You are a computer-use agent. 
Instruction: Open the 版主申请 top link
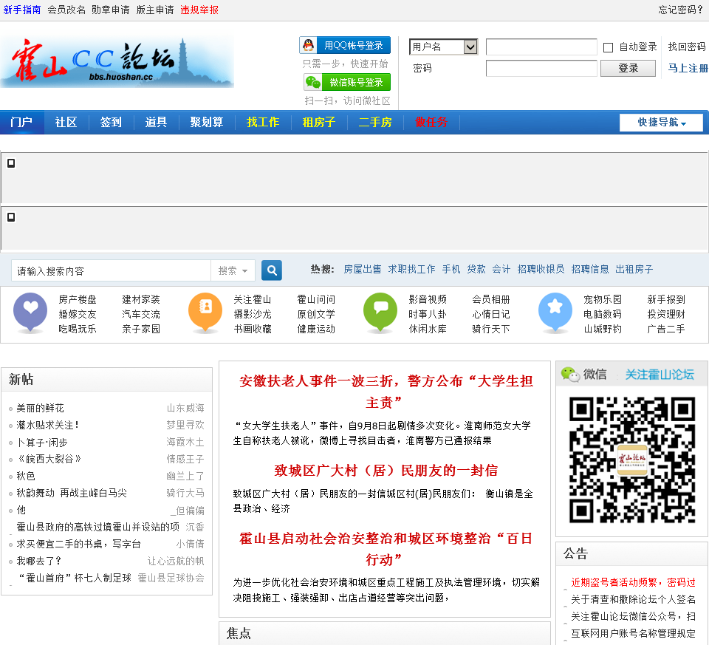tap(154, 10)
